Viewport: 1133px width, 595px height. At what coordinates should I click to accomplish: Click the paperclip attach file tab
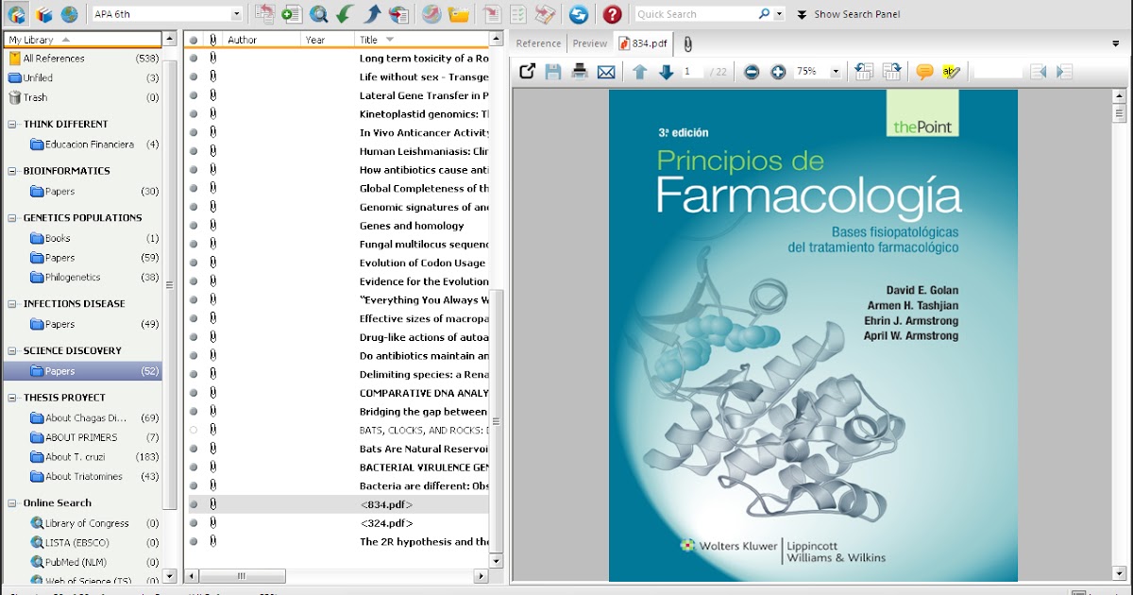687,43
